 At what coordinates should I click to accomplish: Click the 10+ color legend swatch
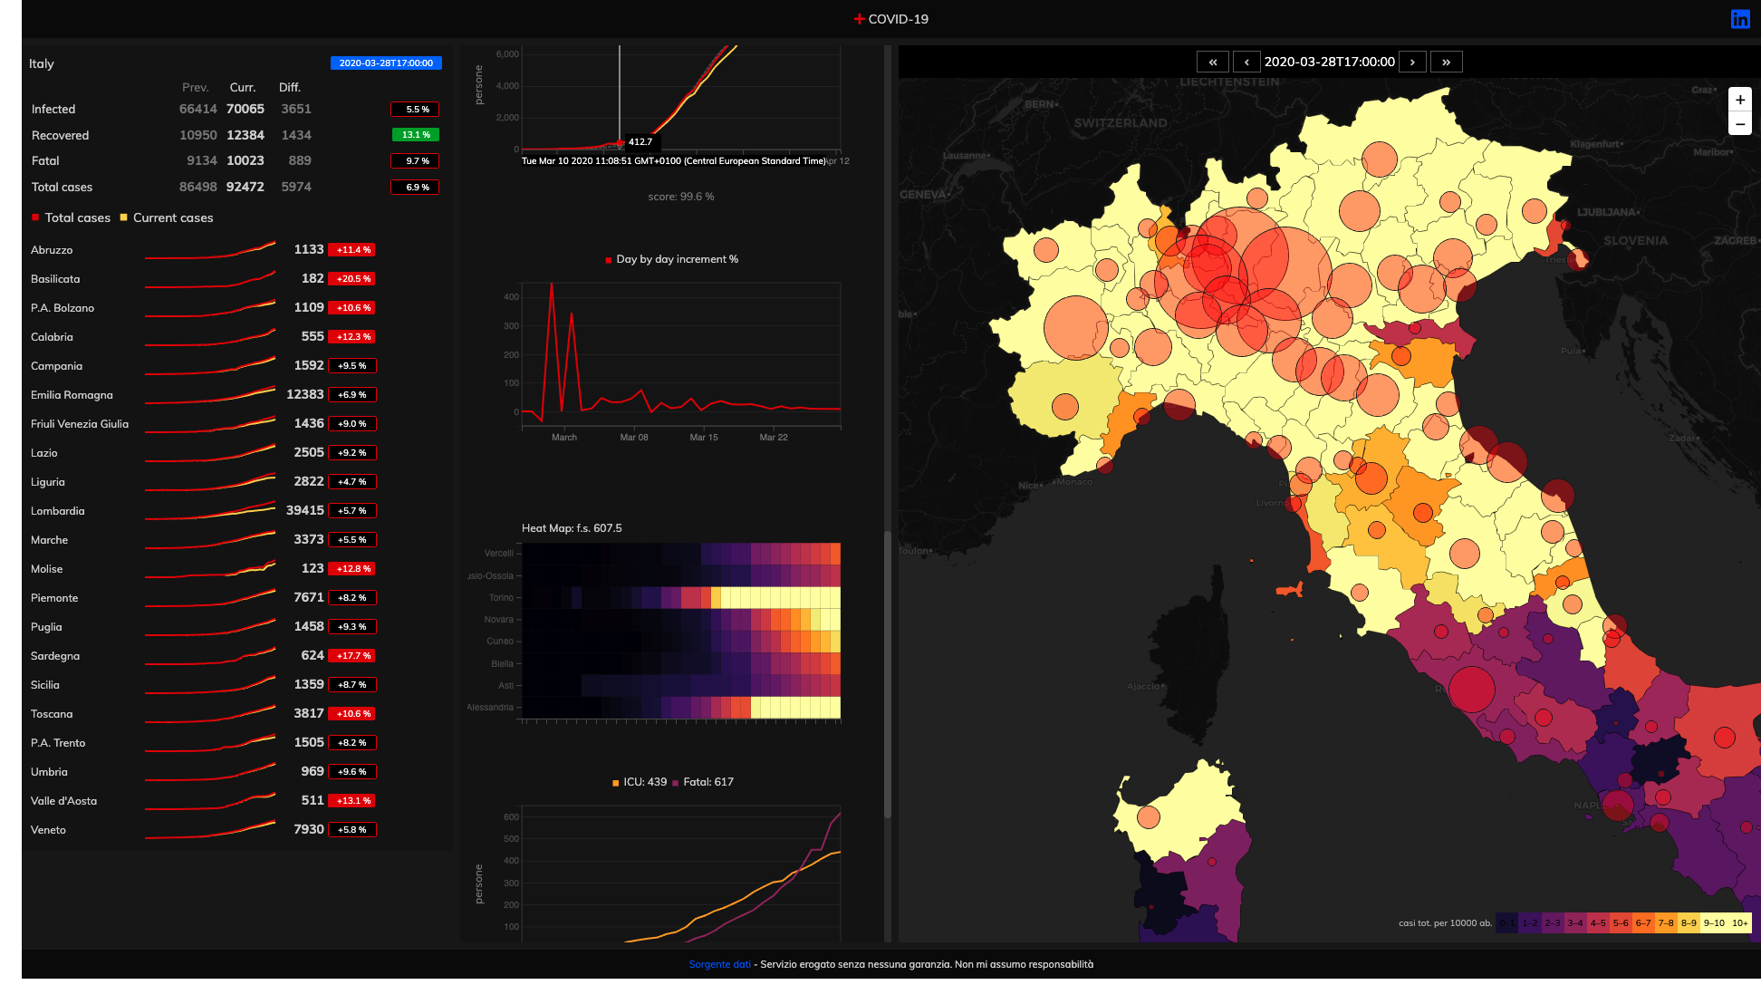pos(1739,923)
